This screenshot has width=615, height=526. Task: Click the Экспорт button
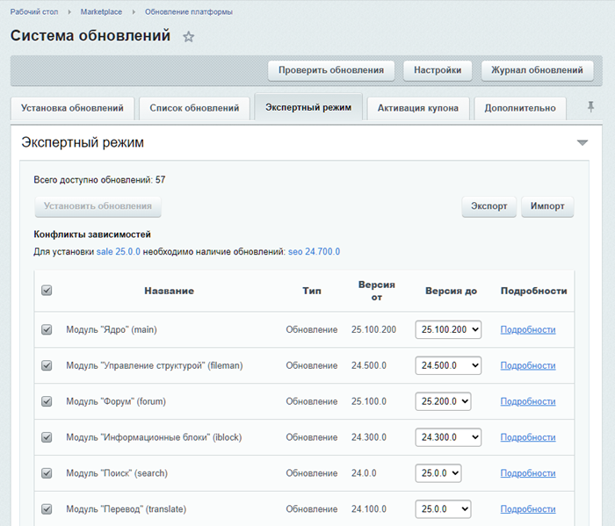[489, 206]
